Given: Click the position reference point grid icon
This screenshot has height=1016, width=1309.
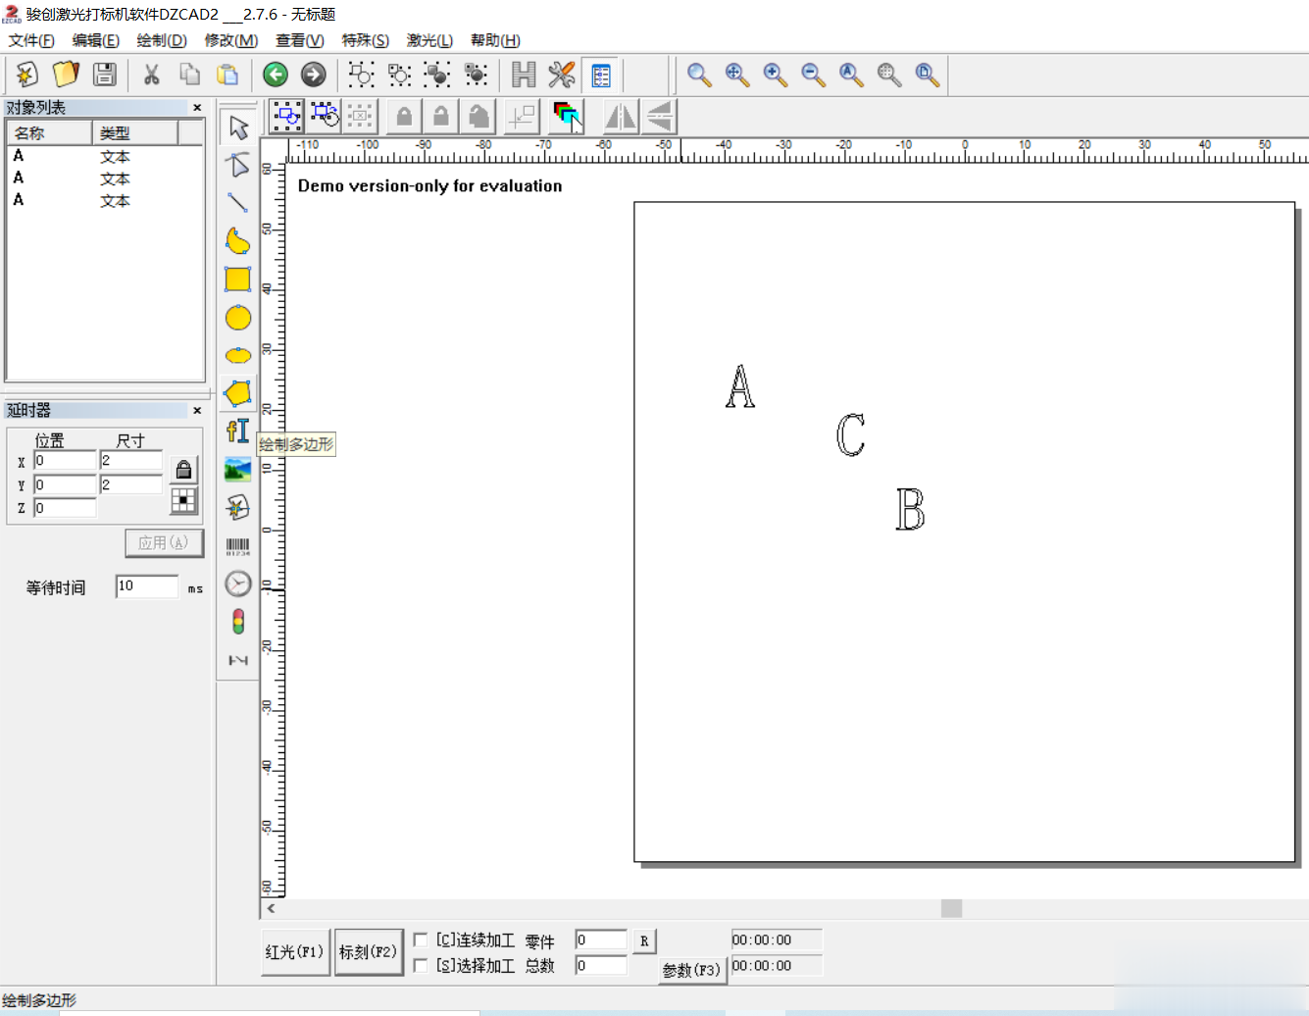Looking at the screenshot, I should tap(183, 501).
